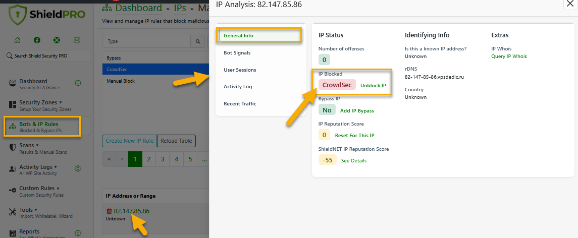Viewport: 578px width, 238px height.
Task: Click the Bypass IP No badge
Action: 327,110
